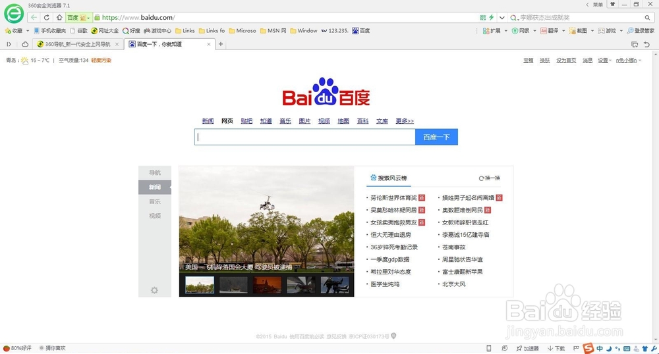
Task: Open the Links fo bookmark folder
Action: [x=212, y=31]
